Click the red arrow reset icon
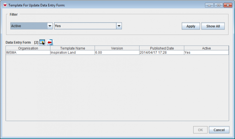The width and height of the screenshot is (235, 139). click(x=50, y=42)
